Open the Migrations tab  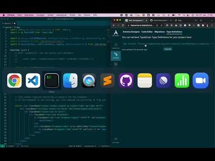(159, 32)
